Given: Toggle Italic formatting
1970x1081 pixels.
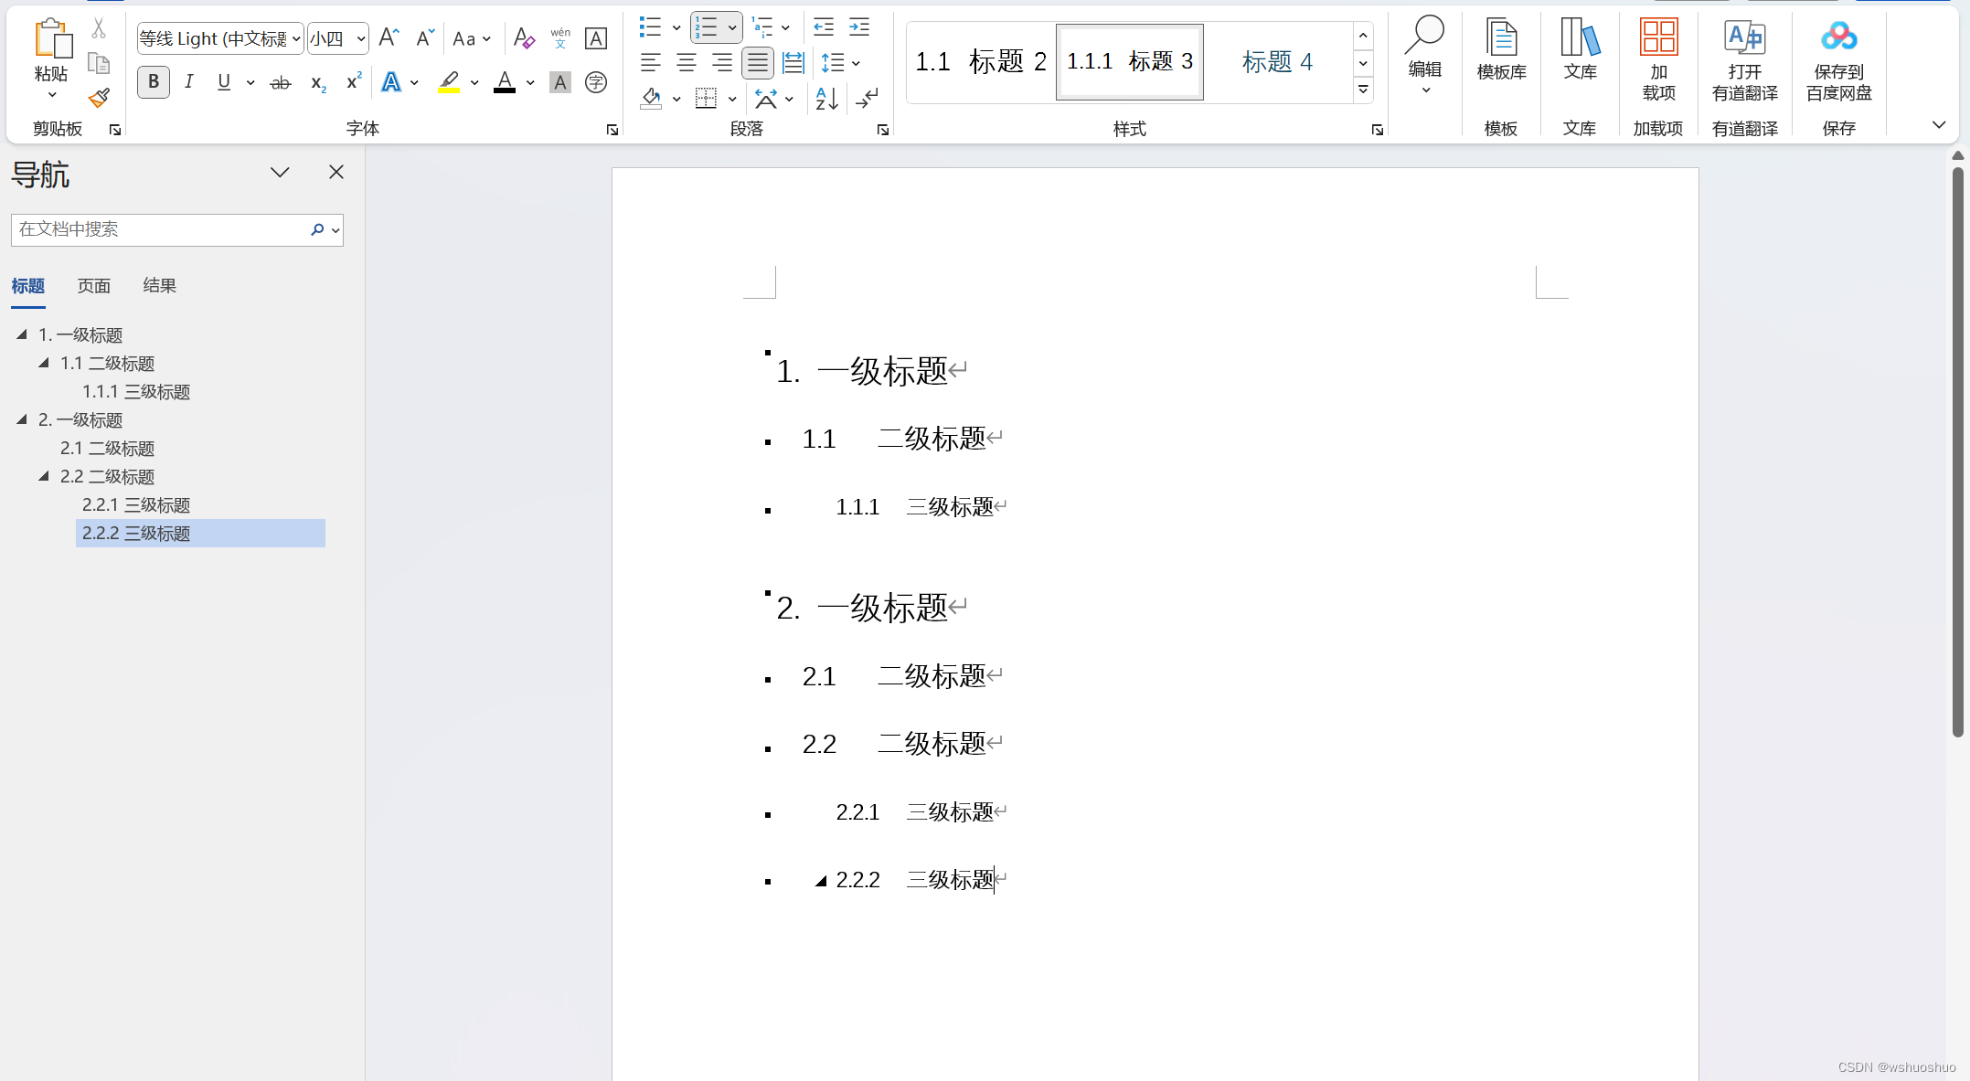Looking at the screenshot, I should click(188, 82).
